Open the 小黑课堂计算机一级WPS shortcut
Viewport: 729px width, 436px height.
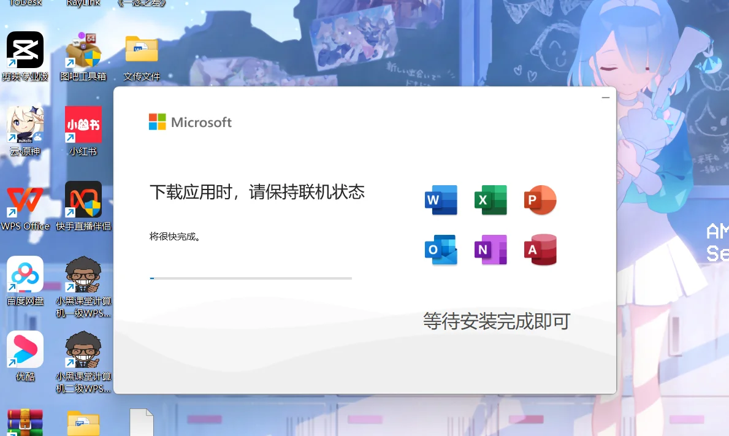tap(83, 275)
